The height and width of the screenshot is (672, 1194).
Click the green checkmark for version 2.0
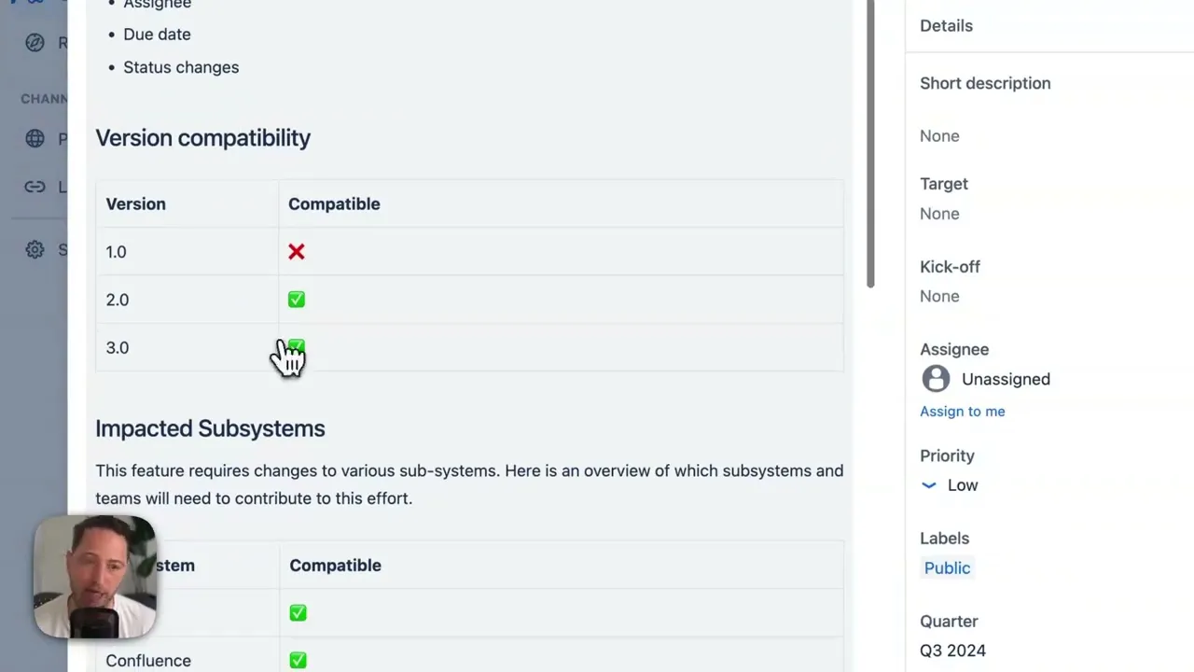pos(297,300)
